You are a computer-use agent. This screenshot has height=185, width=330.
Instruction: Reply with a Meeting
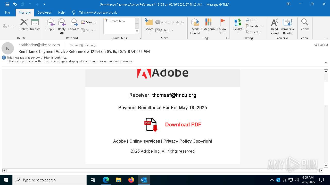(x=89, y=22)
